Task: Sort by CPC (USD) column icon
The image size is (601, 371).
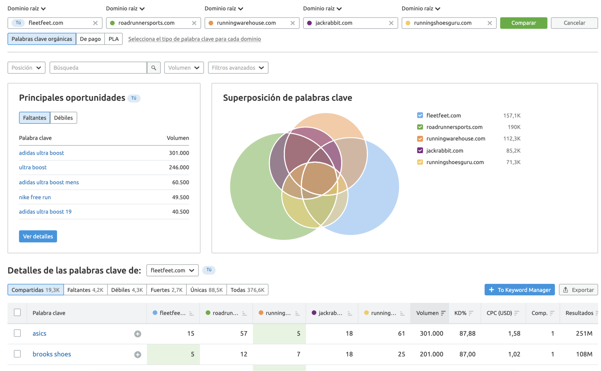Action: (x=517, y=313)
